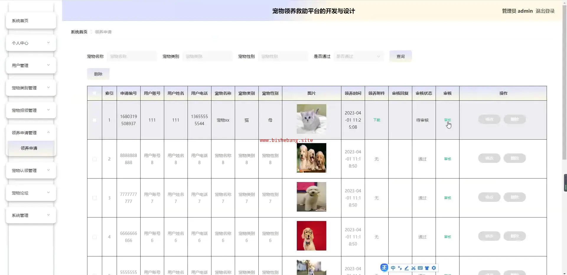Expand the 宠物认领管理 sidebar menu
This screenshot has height=275, width=567.
[x=31, y=171]
